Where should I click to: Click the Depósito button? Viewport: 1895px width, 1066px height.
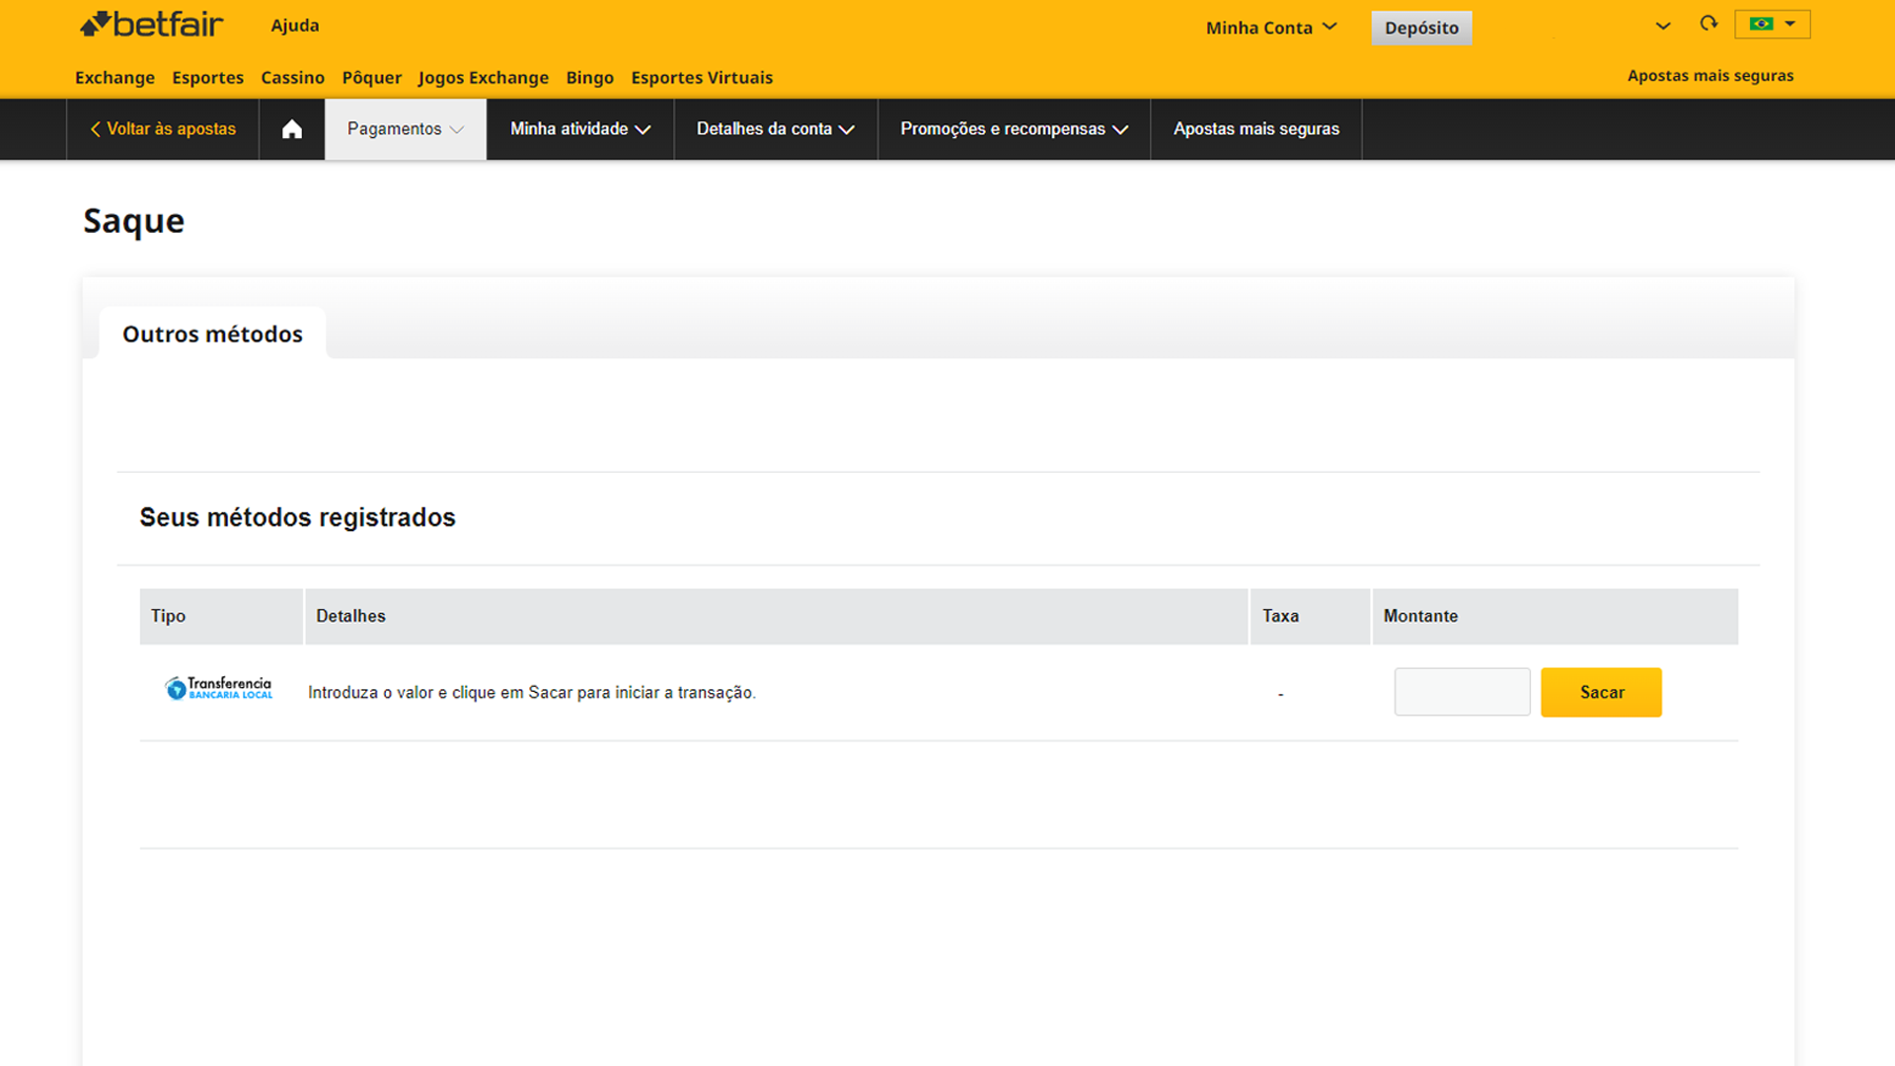(1421, 28)
